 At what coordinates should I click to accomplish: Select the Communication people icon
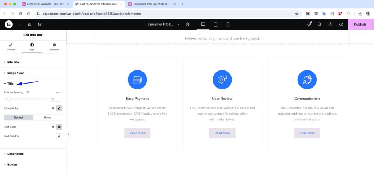pyautogui.click(x=307, y=80)
